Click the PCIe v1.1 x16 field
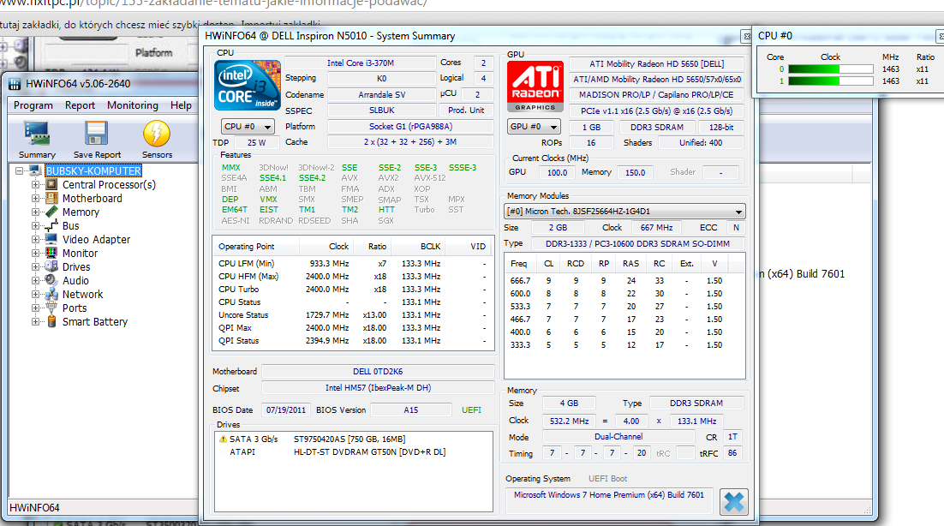Image resolution: width=944 pixels, height=526 pixels. 656,111
